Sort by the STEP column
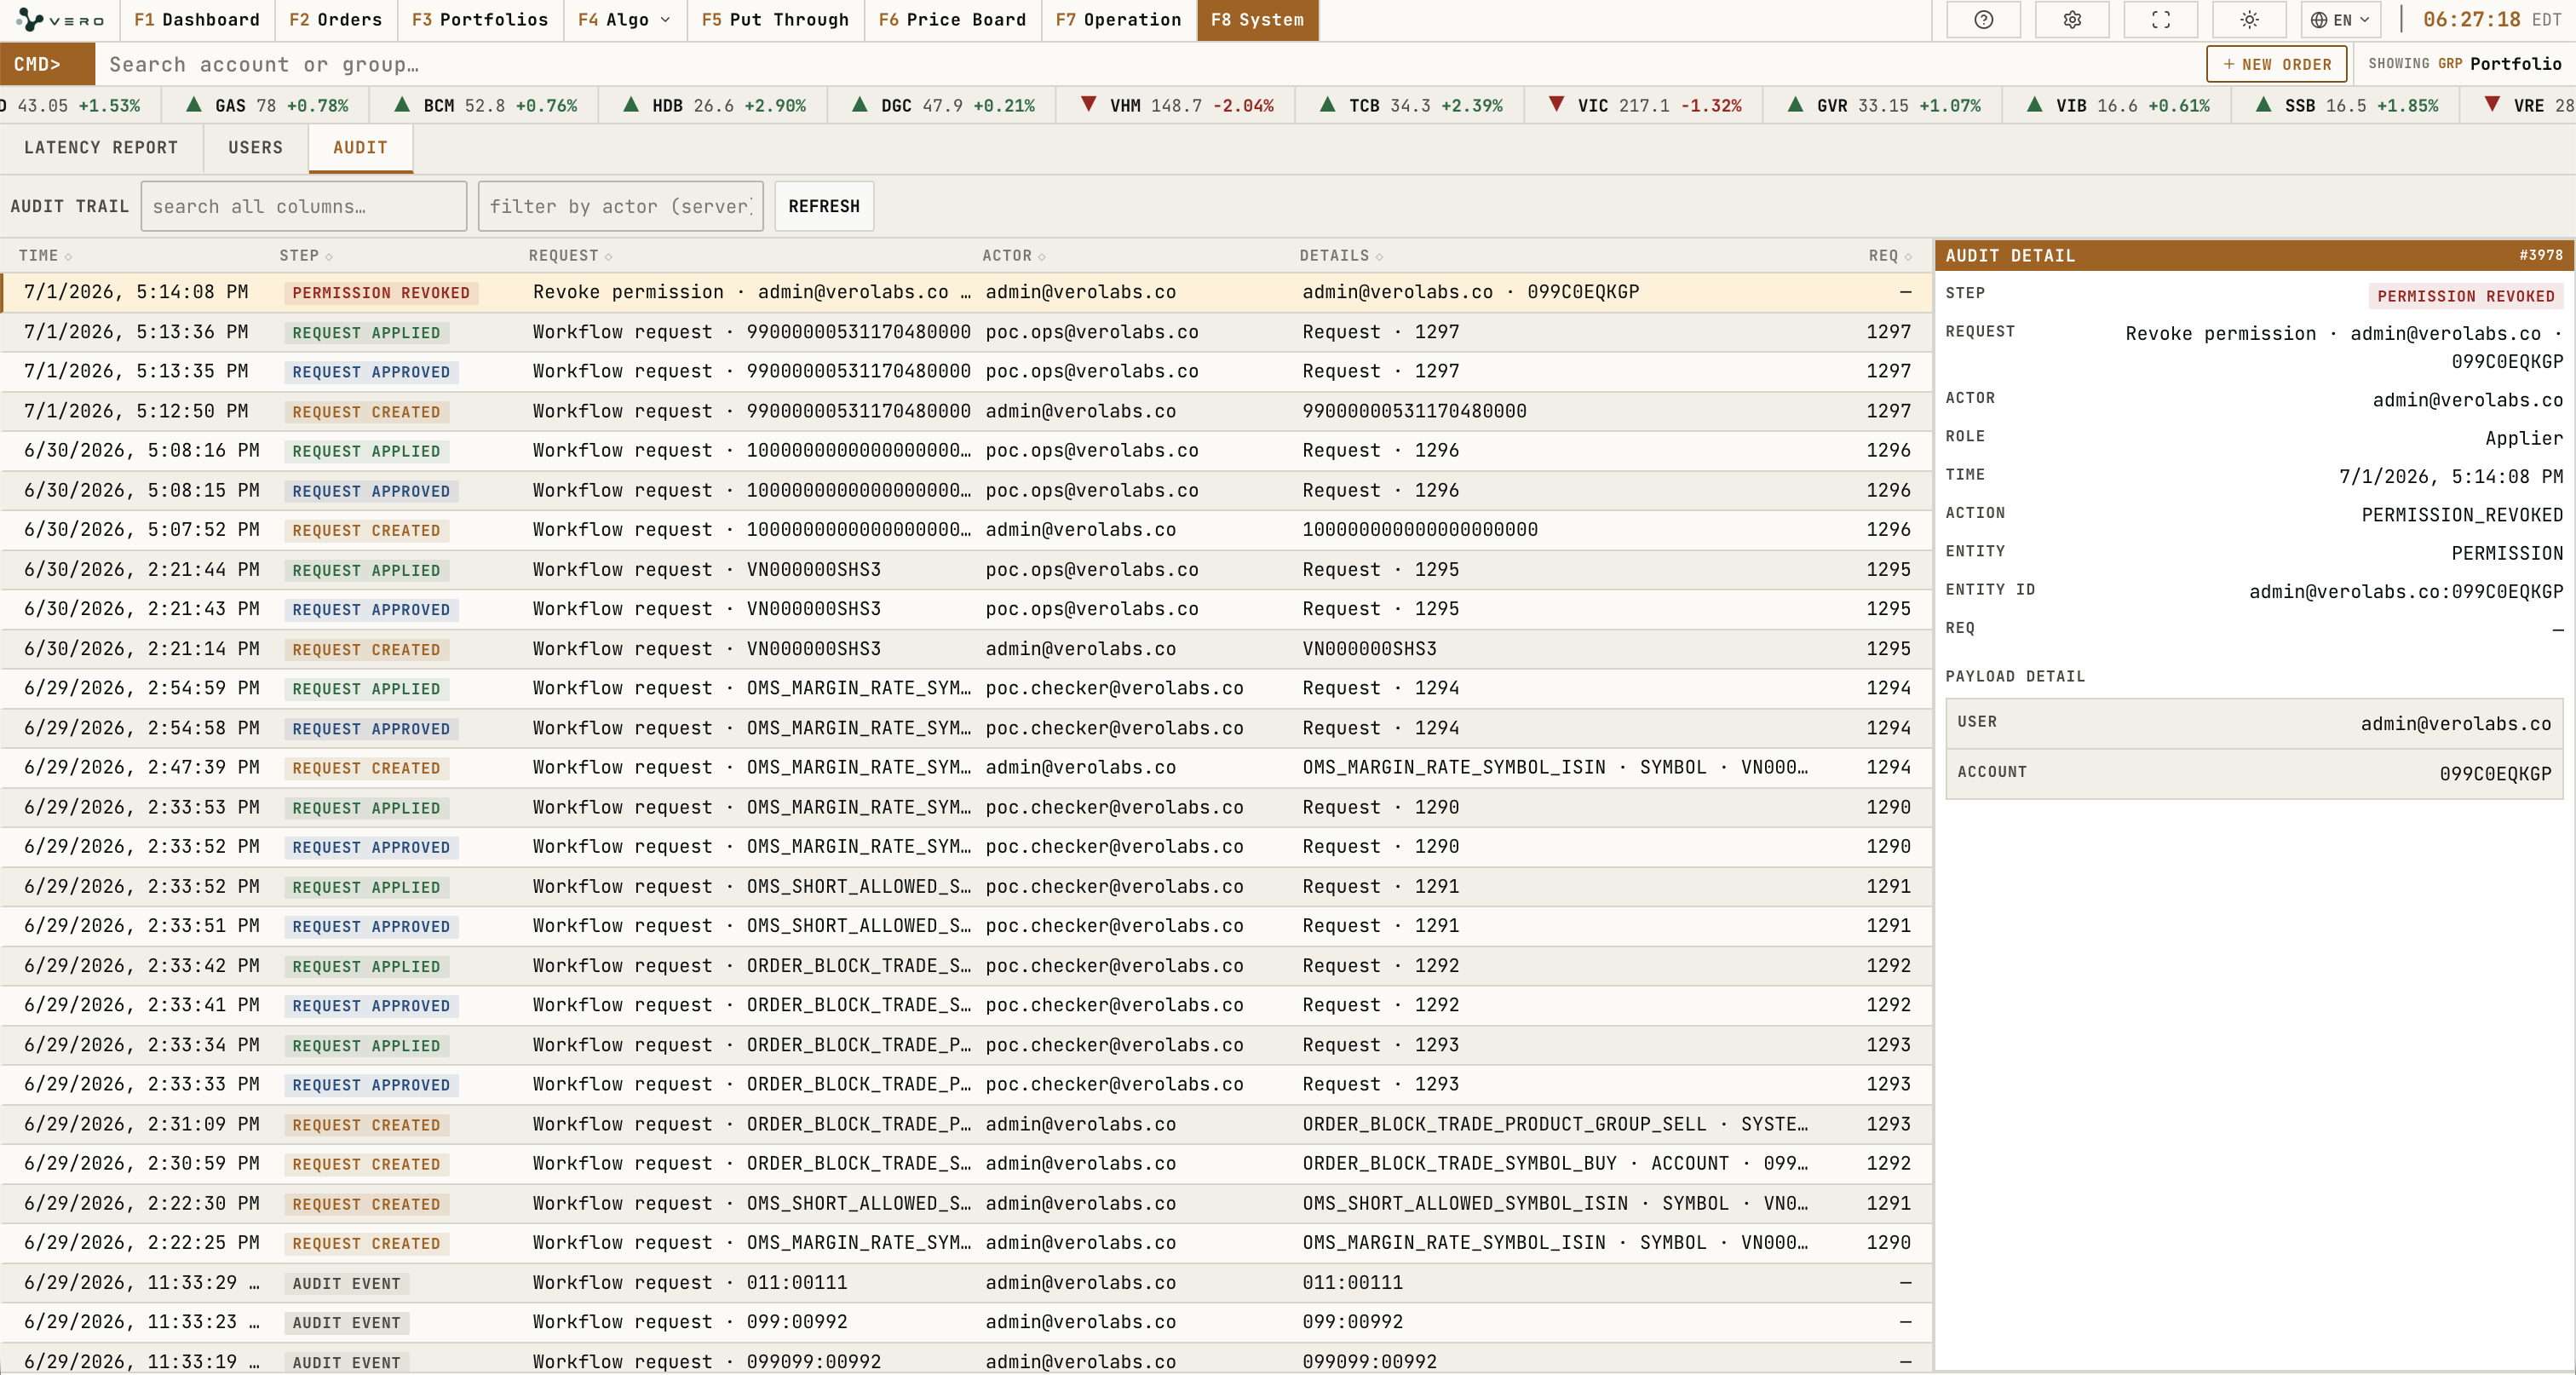Image resolution: width=2576 pixels, height=1375 pixels. point(306,256)
